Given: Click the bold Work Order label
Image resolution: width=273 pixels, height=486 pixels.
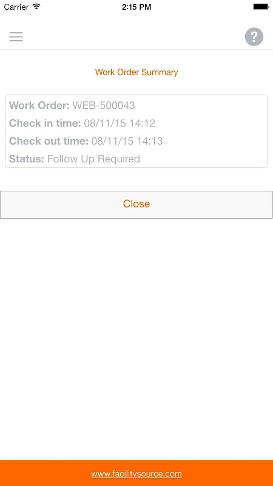Looking at the screenshot, I should [x=39, y=105].
